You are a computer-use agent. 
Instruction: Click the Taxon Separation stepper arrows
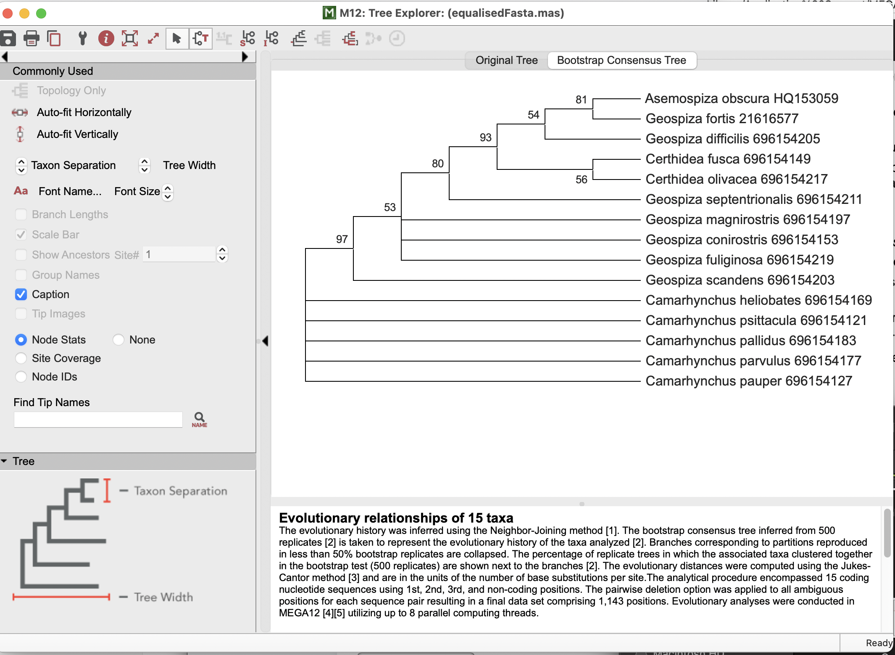21,166
